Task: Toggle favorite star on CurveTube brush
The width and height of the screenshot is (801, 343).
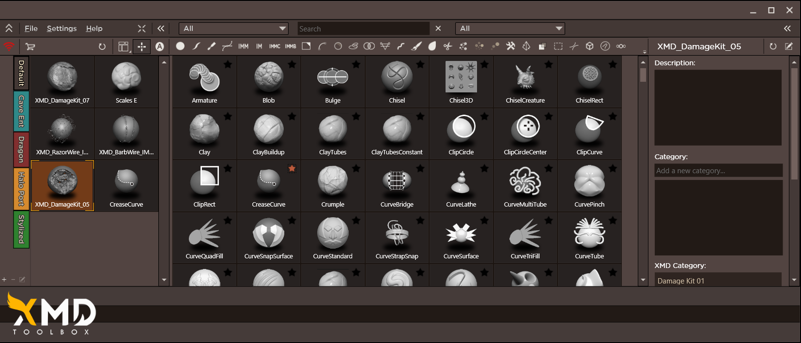Action: tap(613, 220)
